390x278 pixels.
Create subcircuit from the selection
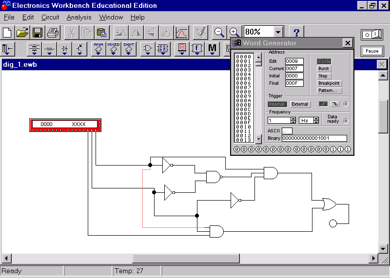pyautogui.click(x=166, y=33)
